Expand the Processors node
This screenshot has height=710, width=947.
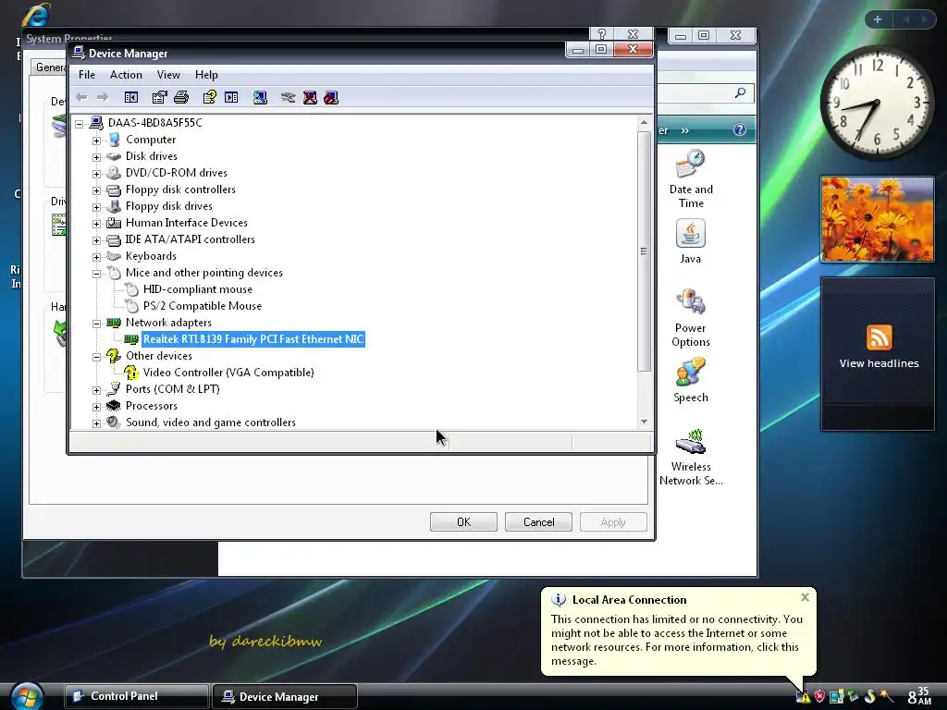point(96,407)
